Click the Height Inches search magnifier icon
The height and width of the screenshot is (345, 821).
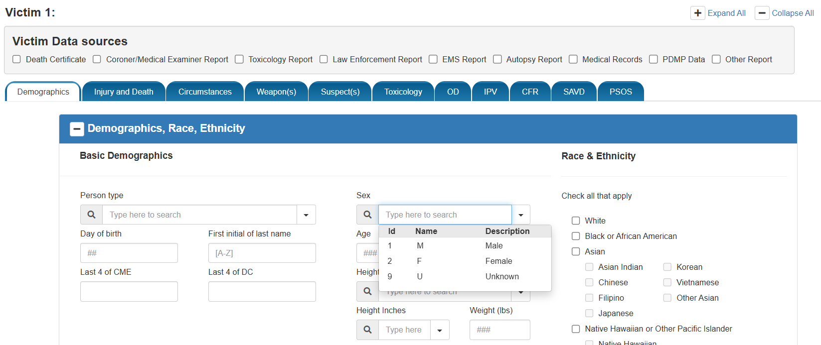click(x=367, y=330)
